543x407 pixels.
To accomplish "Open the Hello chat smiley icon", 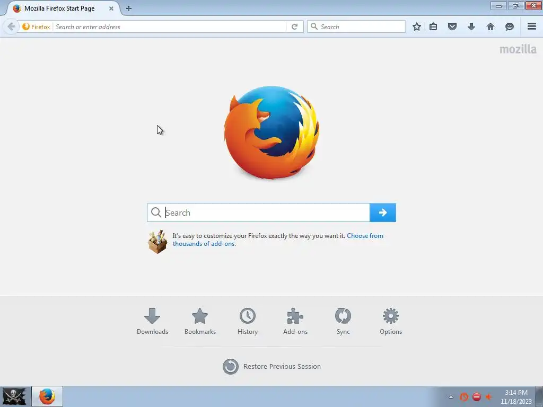I will [509, 26].
